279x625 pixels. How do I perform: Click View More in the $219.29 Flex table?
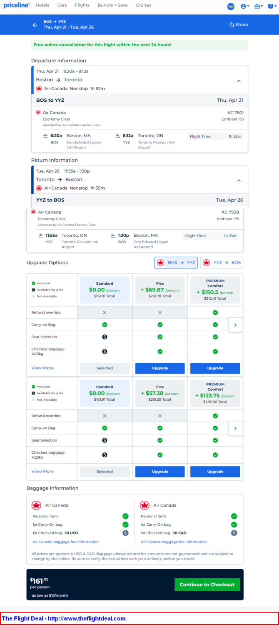42,472
